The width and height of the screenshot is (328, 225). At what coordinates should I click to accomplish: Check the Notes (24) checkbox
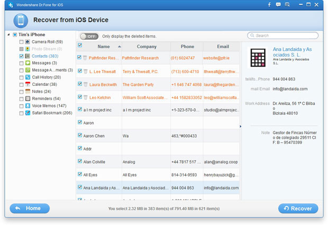(21, 92)
